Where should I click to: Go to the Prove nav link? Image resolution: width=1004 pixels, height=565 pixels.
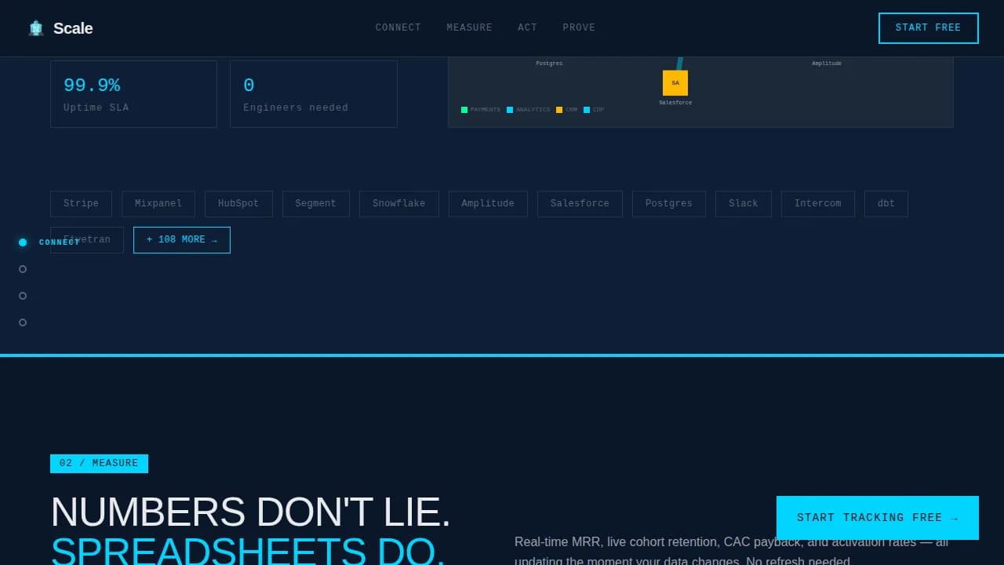[x=579, y=28]
